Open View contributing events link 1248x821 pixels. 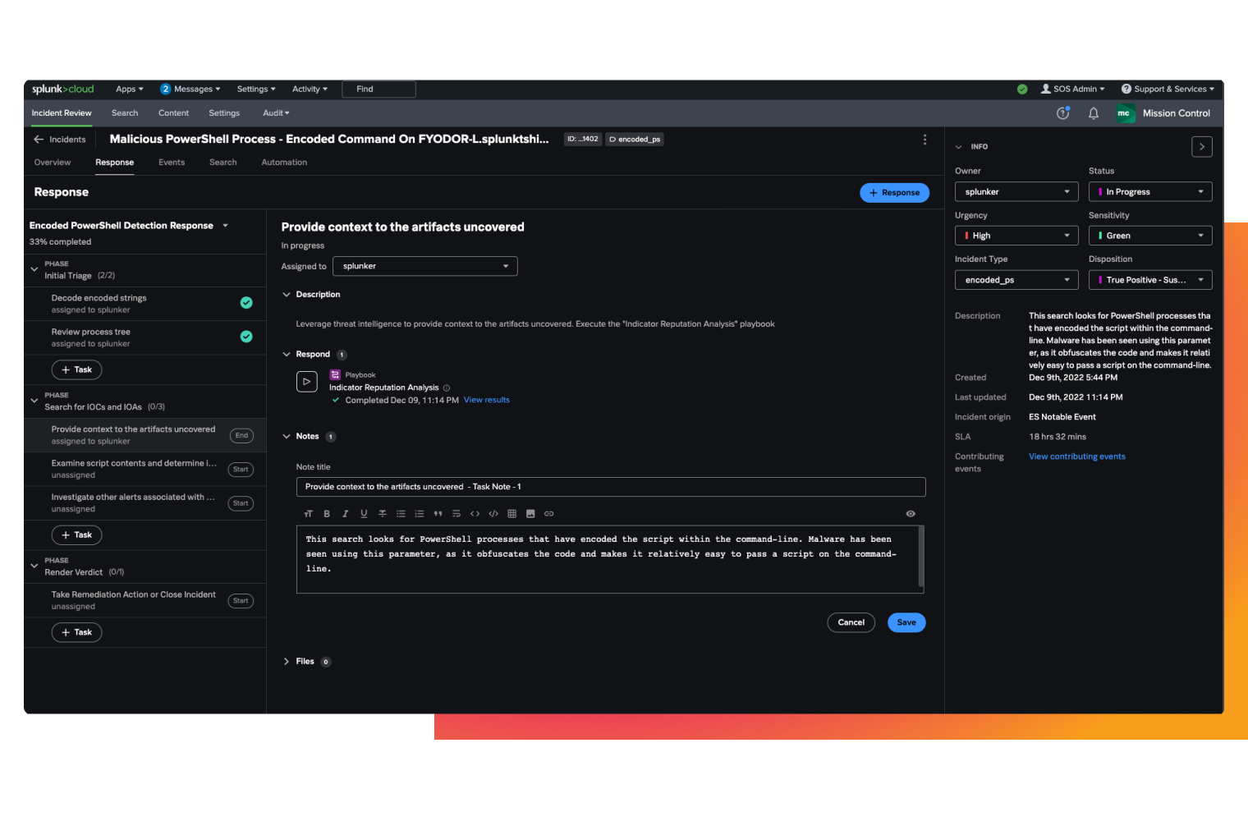1076,456
